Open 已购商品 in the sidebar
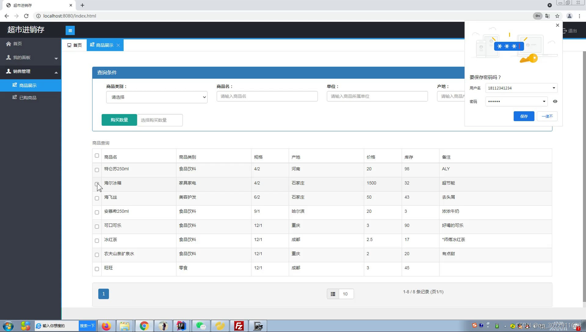 (x=28, y=98)
